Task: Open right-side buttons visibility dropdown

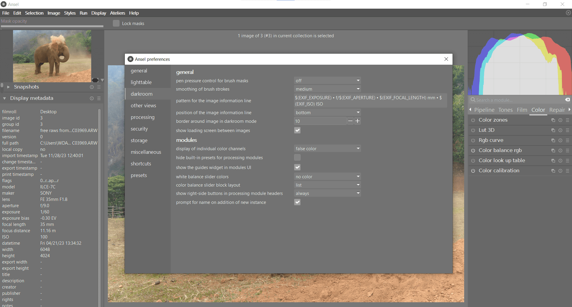Action: coord(327,193)
